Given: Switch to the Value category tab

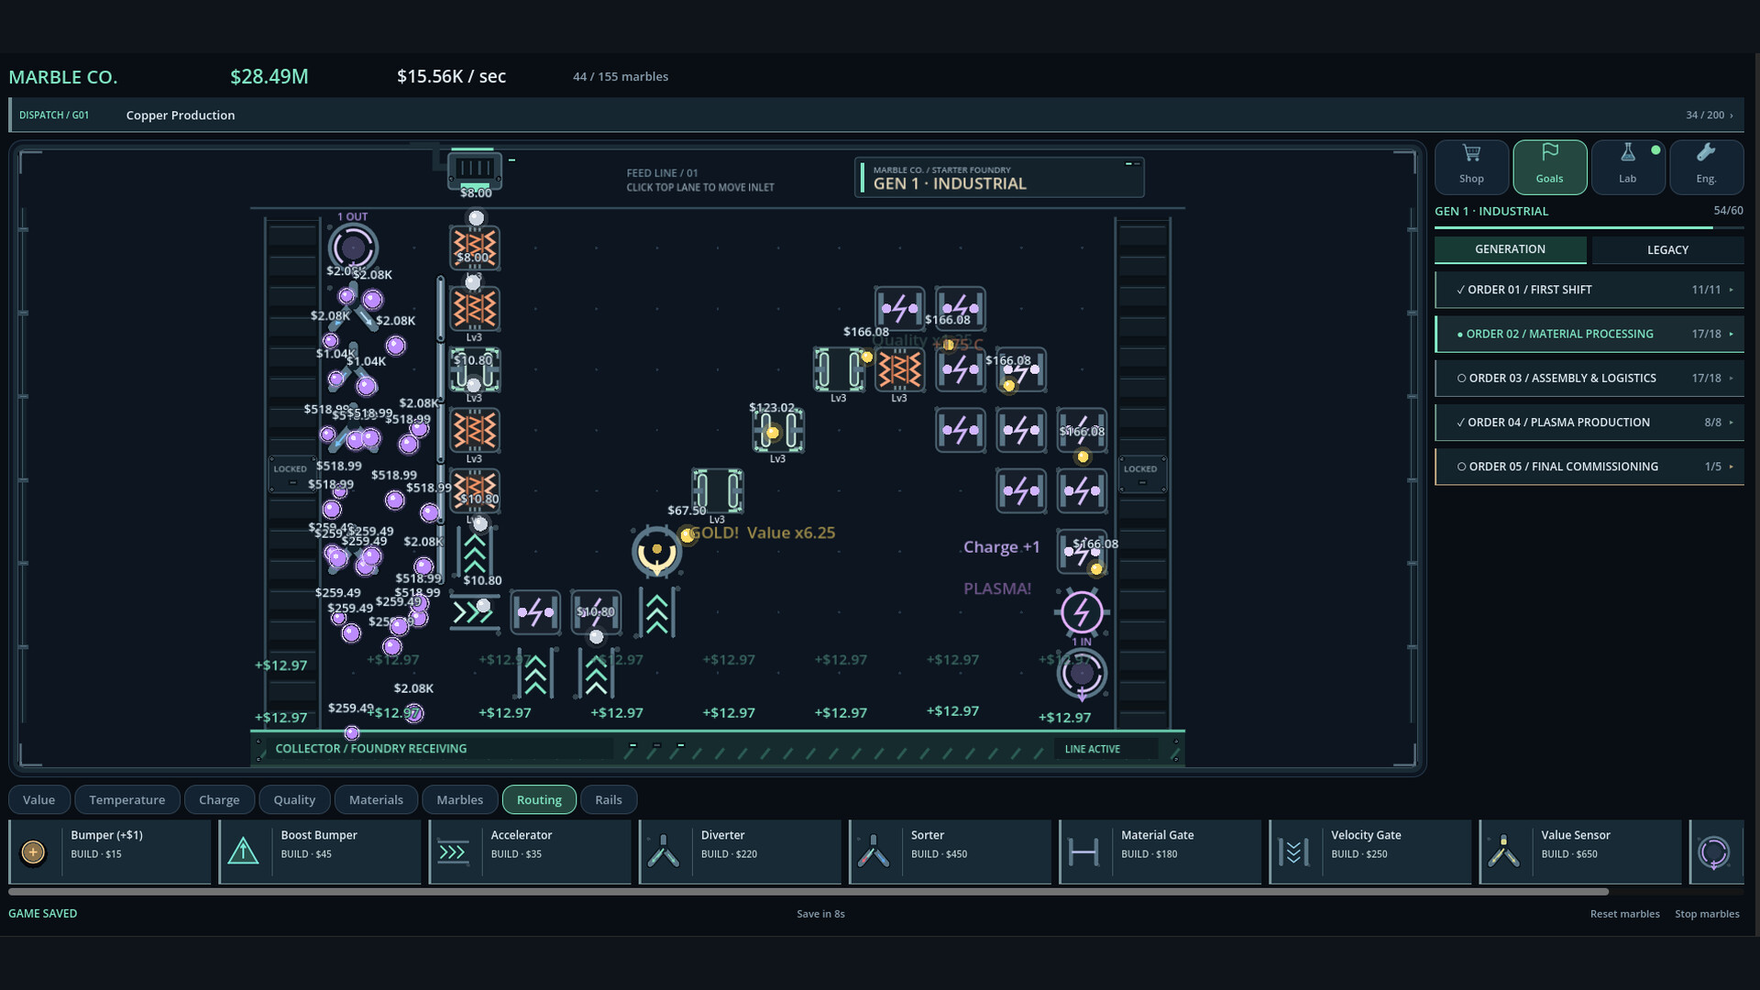Looking at the screenshot, I should pos(38,799).
